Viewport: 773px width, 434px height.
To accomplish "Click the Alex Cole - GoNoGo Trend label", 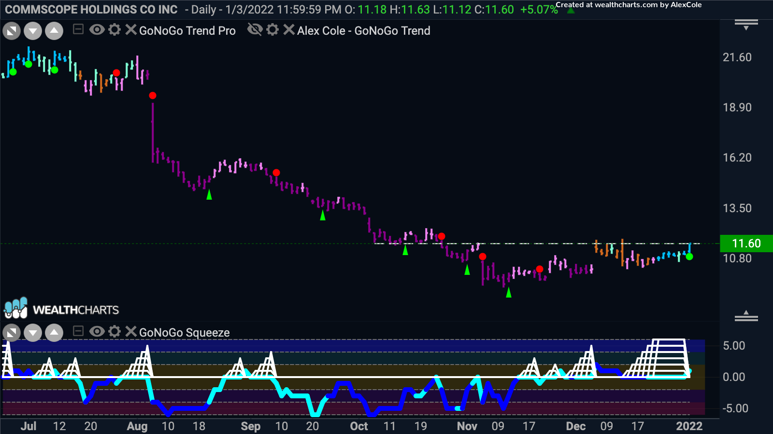I will (x=363, y=31).
